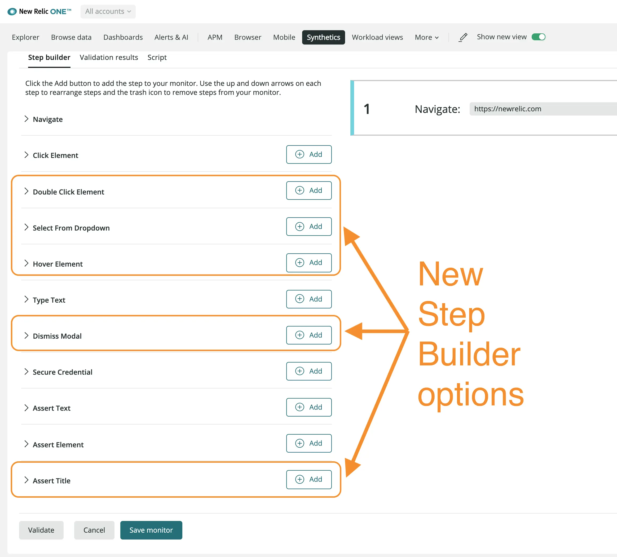
Task: Click the Cancel button
Action: pos(94,530)
